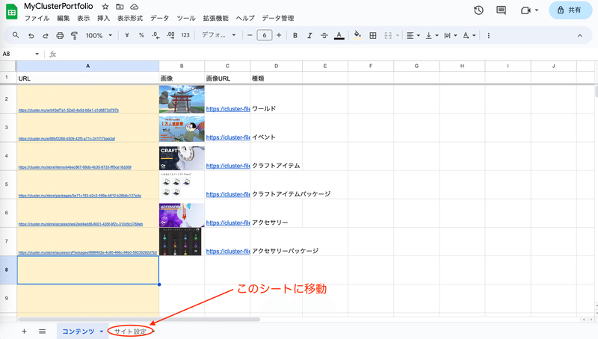Screen dimensions: 598x339
Task: Click the shrine gate world thumbnail
Action: 182,99
